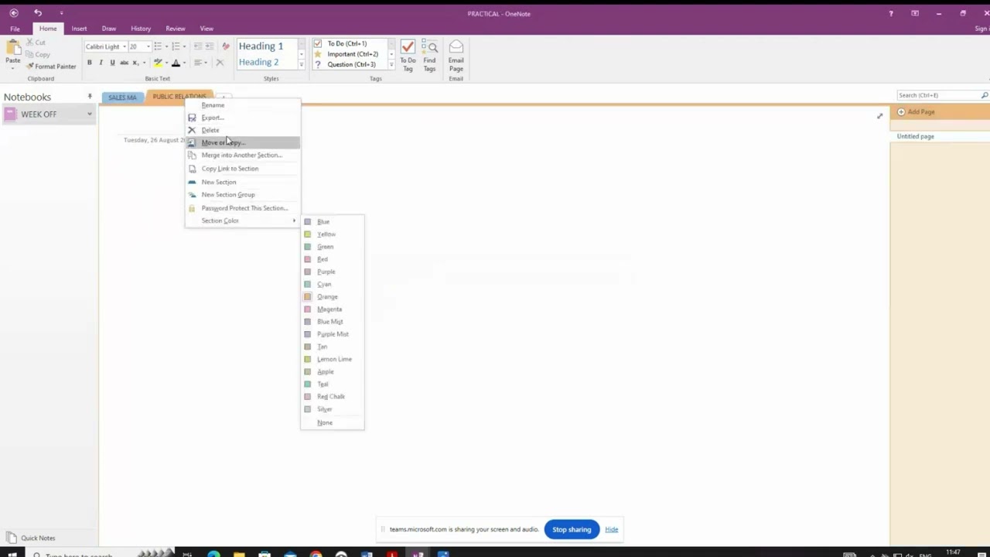Choose Password Protect This Section...
Screen dimensions: 990x557
click(243, 208)
